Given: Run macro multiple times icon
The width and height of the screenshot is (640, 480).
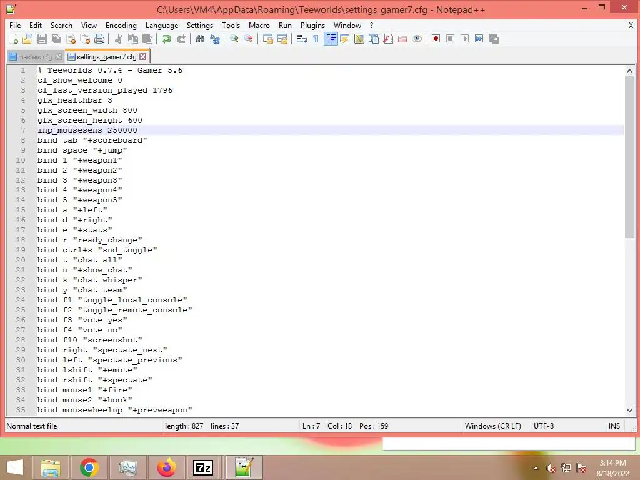Looking at the screenshot, I should [x=479, y=39].
